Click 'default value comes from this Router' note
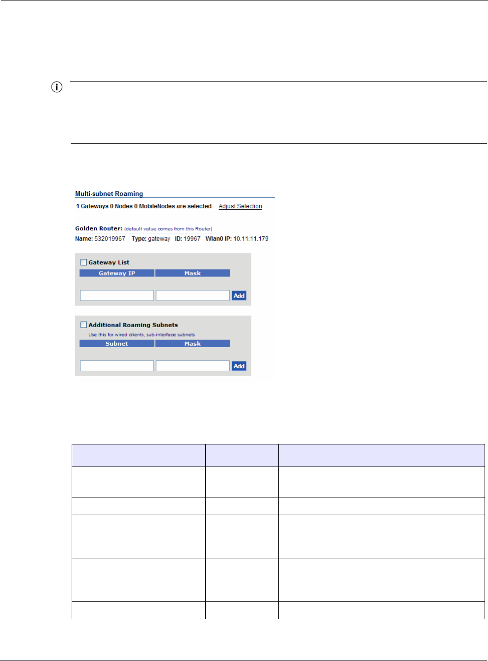 168,229
